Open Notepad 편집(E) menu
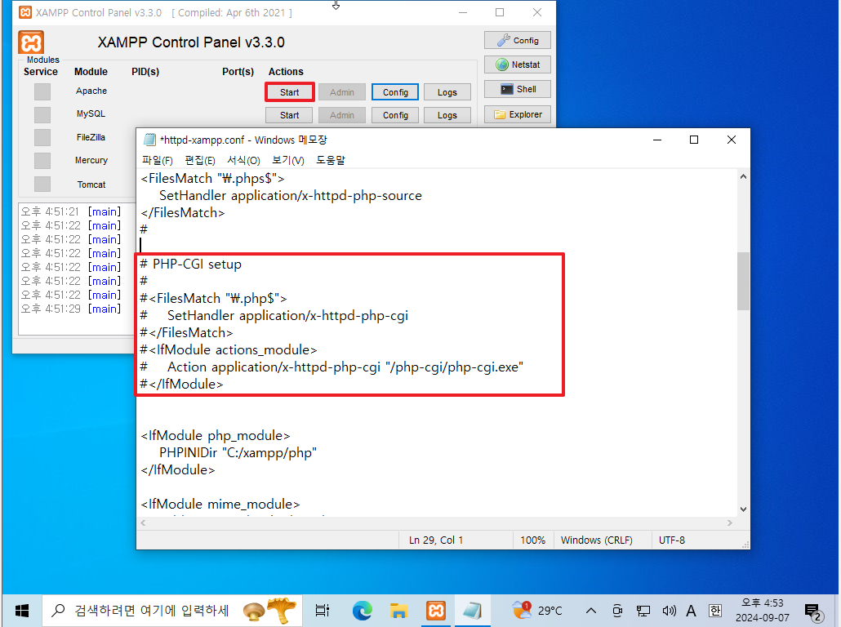 coord(199,160)
